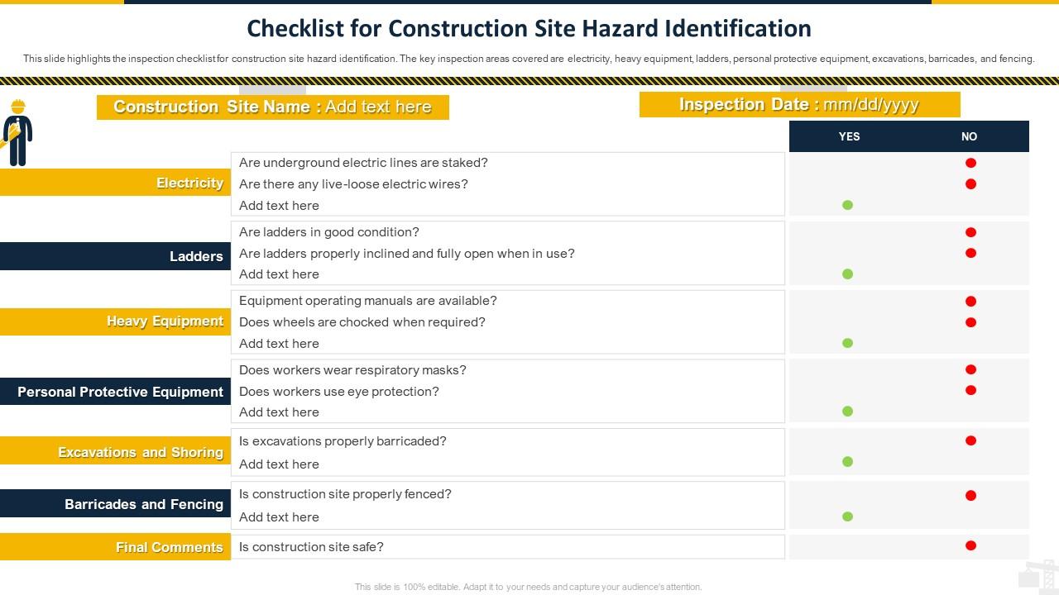The height and width of the screenshot is (595, 1059).
Task: Click green YES dot in Electricity section
Action: [847, 205]
